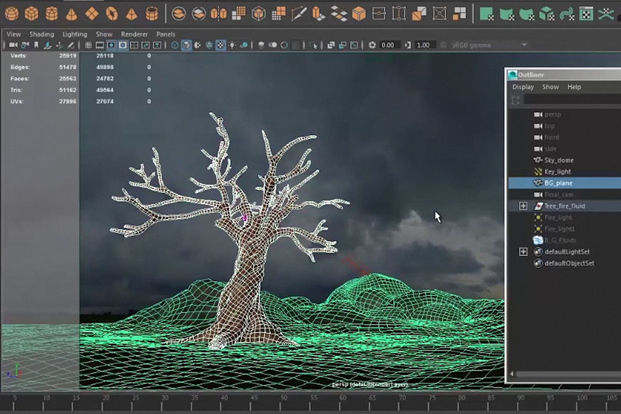Toggle Wireframe display mode
Image resolution: width=621 pixels, height=414 pixels.
pos(175,45)
